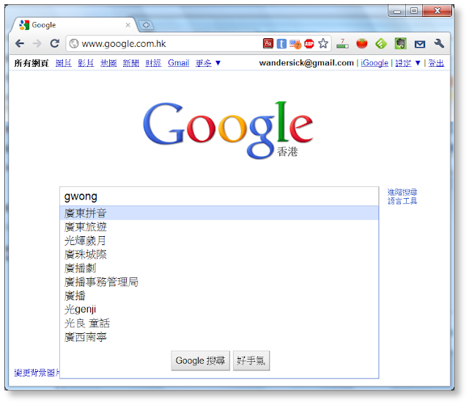The height and width of the screenshot is (405, 469).
Task: Open the 地圖 (Maps) link
Action: click(x=108, y=63)
